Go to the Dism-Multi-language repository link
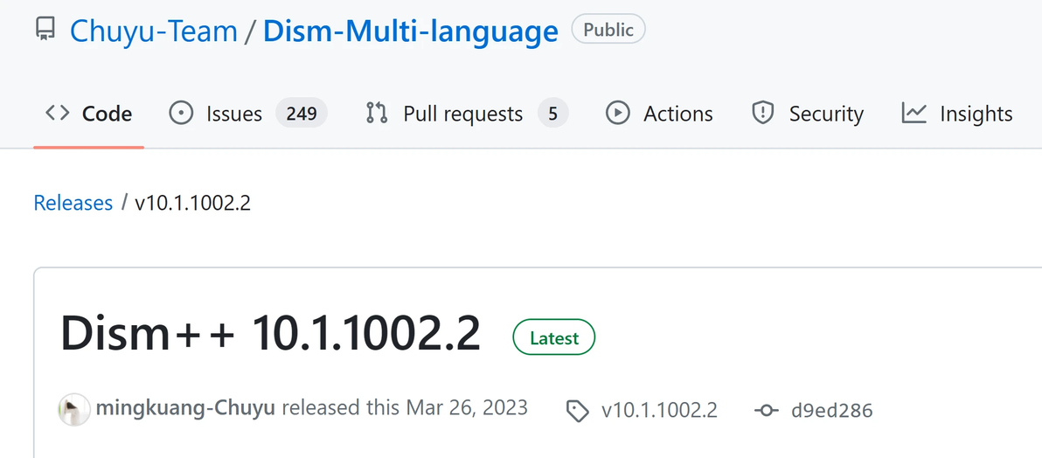The width and height of the screenshot is (1042, 458). click(x=410, y=31)
